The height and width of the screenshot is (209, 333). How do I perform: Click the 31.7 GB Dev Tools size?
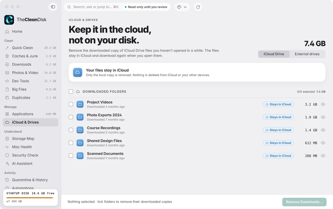(x=50, y=81)
